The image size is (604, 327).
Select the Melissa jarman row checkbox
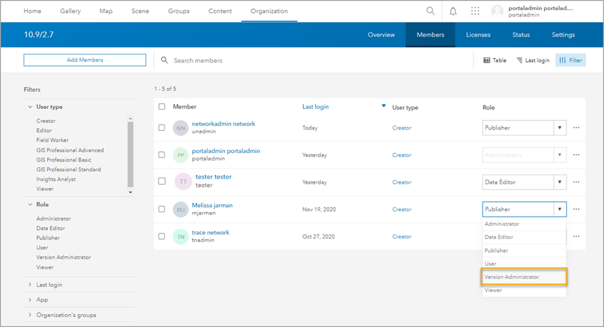(161, 209)
